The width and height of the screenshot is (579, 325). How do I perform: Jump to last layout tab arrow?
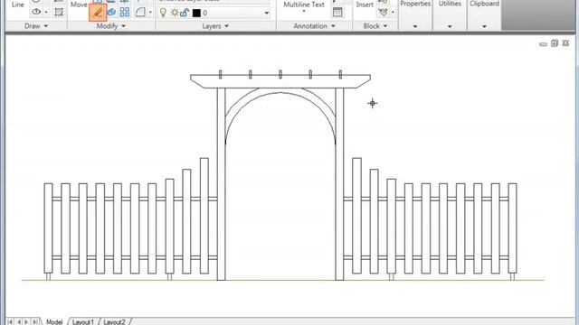(34, 321)
